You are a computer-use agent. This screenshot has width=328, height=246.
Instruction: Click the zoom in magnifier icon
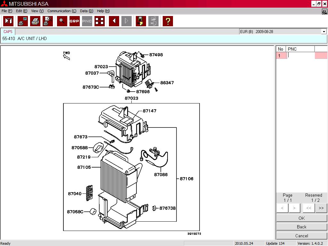point(62,21)
